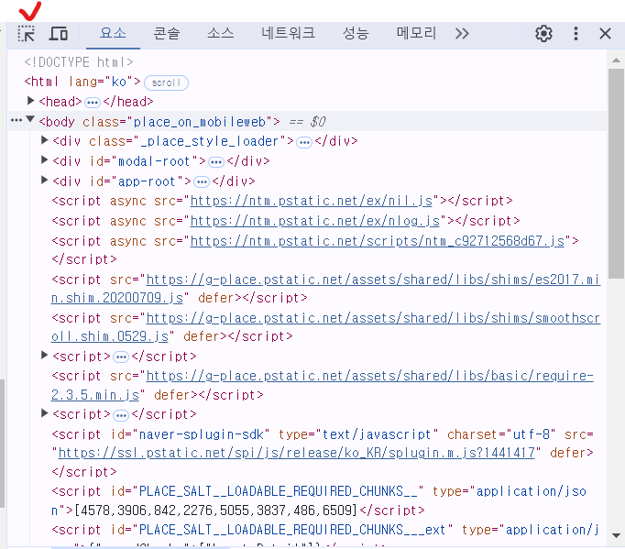Close the DevTools panel
Image resolution: width=625 pixels, height=549 pixels.
[x=605, y=34]
